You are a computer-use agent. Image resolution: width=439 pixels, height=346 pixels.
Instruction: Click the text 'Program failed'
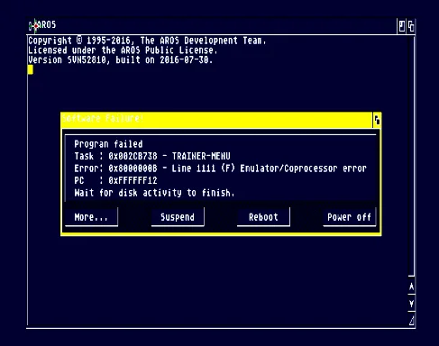108,144
